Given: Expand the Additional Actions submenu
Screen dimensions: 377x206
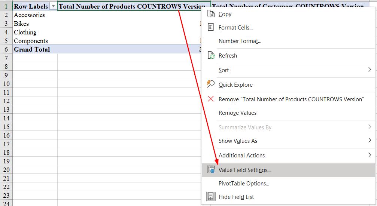Looking at the screenshot, I should coord(370,155).
